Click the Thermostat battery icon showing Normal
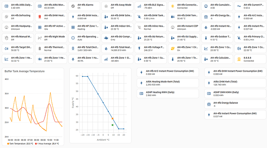Viewport: 267px width, 148px height. [40, 49]
